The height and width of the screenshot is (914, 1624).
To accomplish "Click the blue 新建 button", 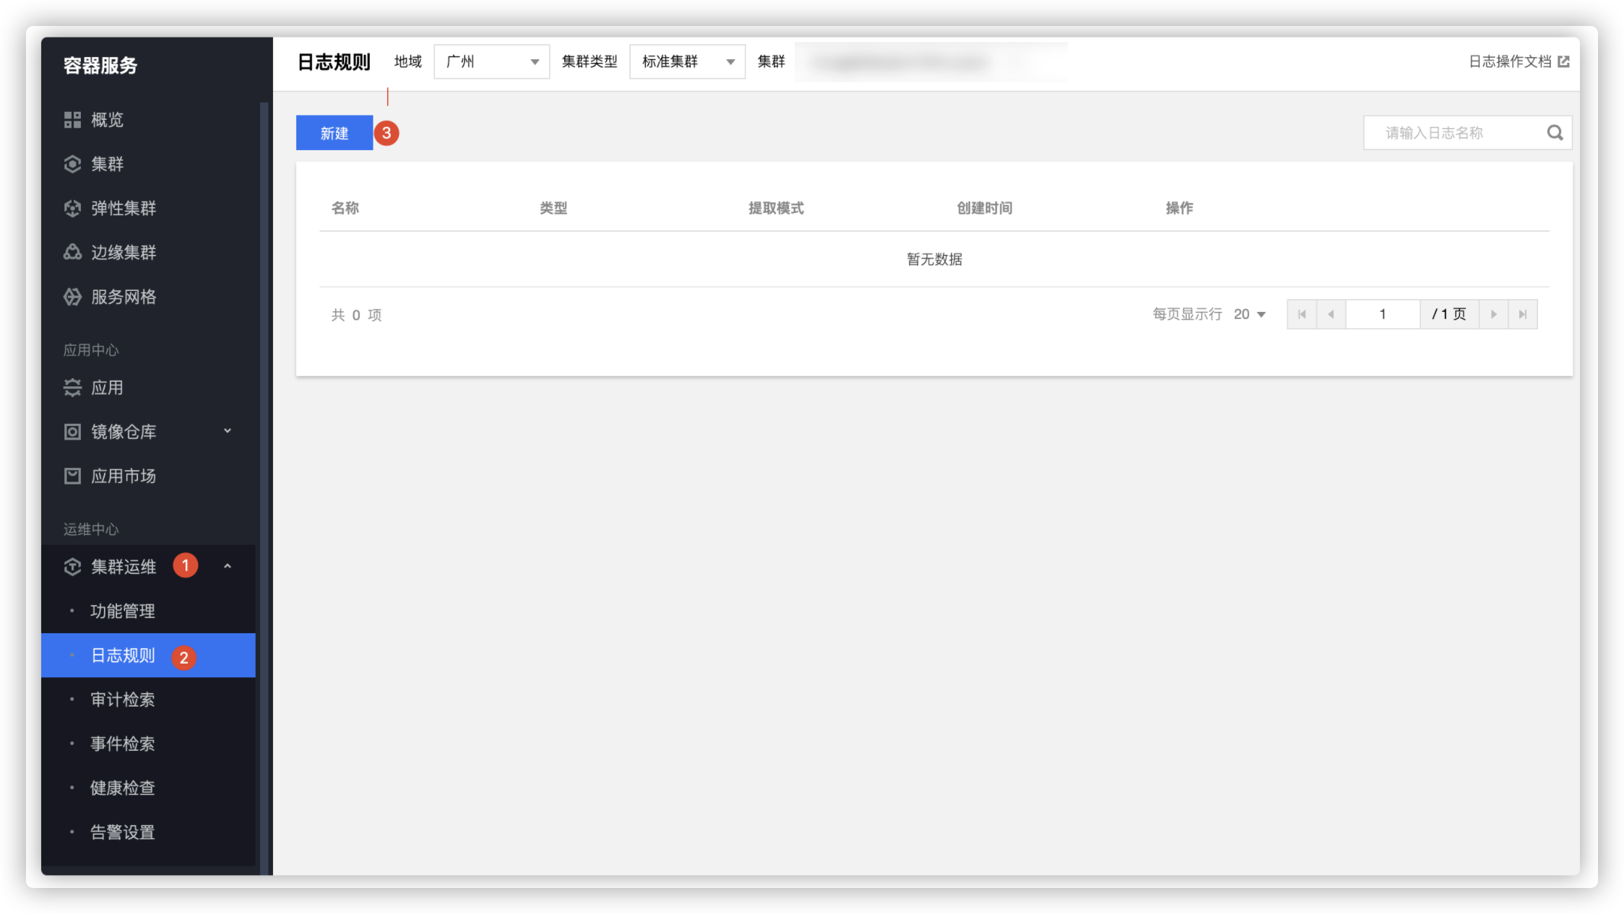I will point(334,133).
